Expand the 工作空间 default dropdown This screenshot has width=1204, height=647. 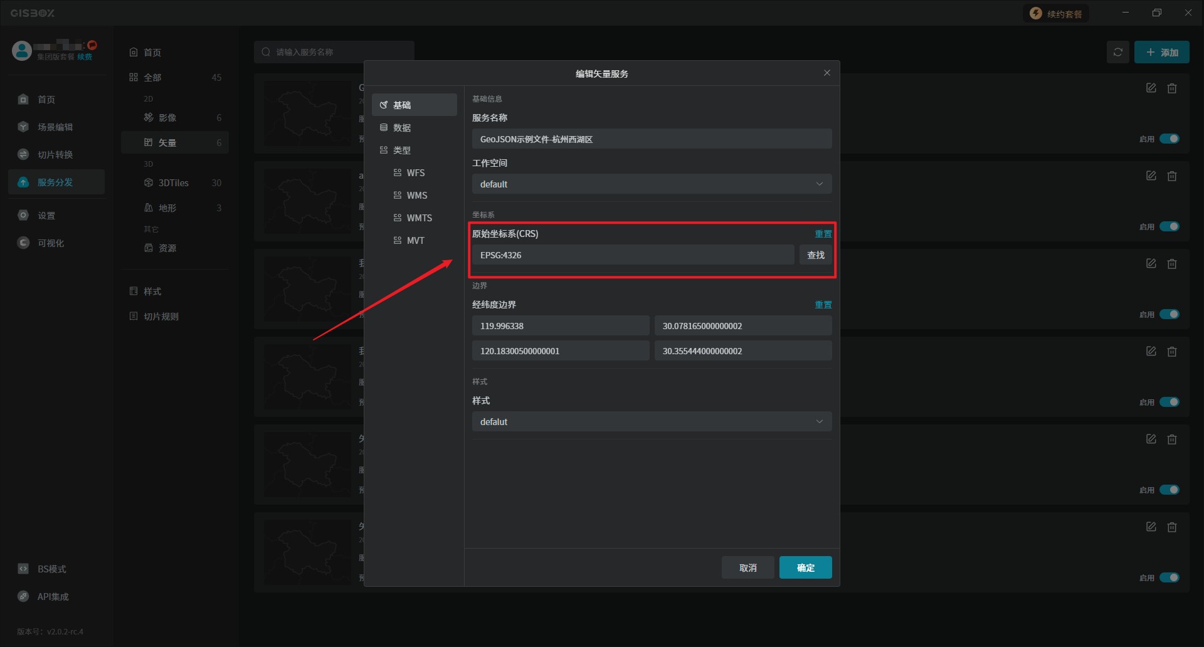click(651, 184)
